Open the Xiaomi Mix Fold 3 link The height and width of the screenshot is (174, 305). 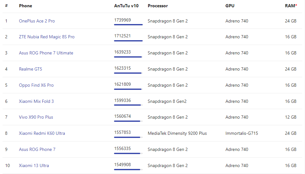pos(36,101)
